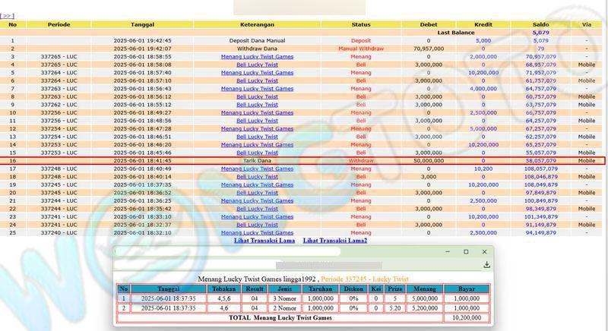Open Menang Lucky Twist Games for periode 337256

(x=257, y=113)
